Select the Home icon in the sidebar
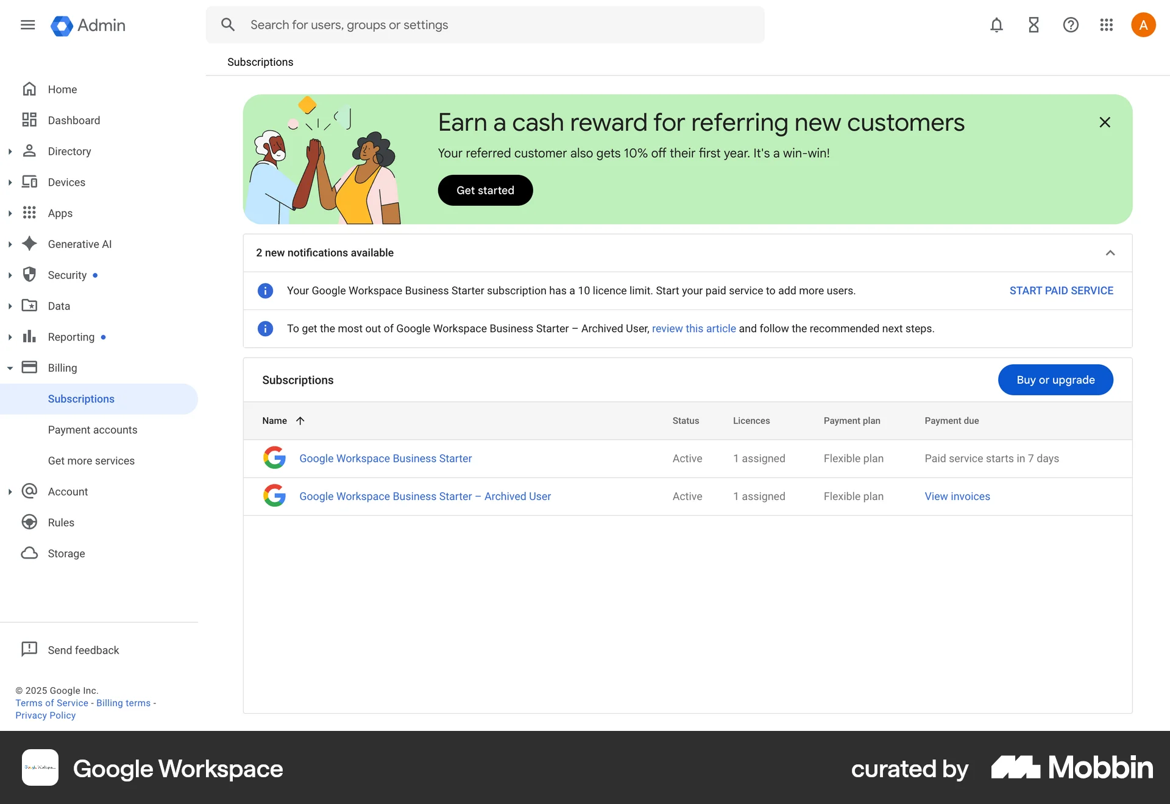The height and width of the screenshot is (804, 1170). pos(29,89)
